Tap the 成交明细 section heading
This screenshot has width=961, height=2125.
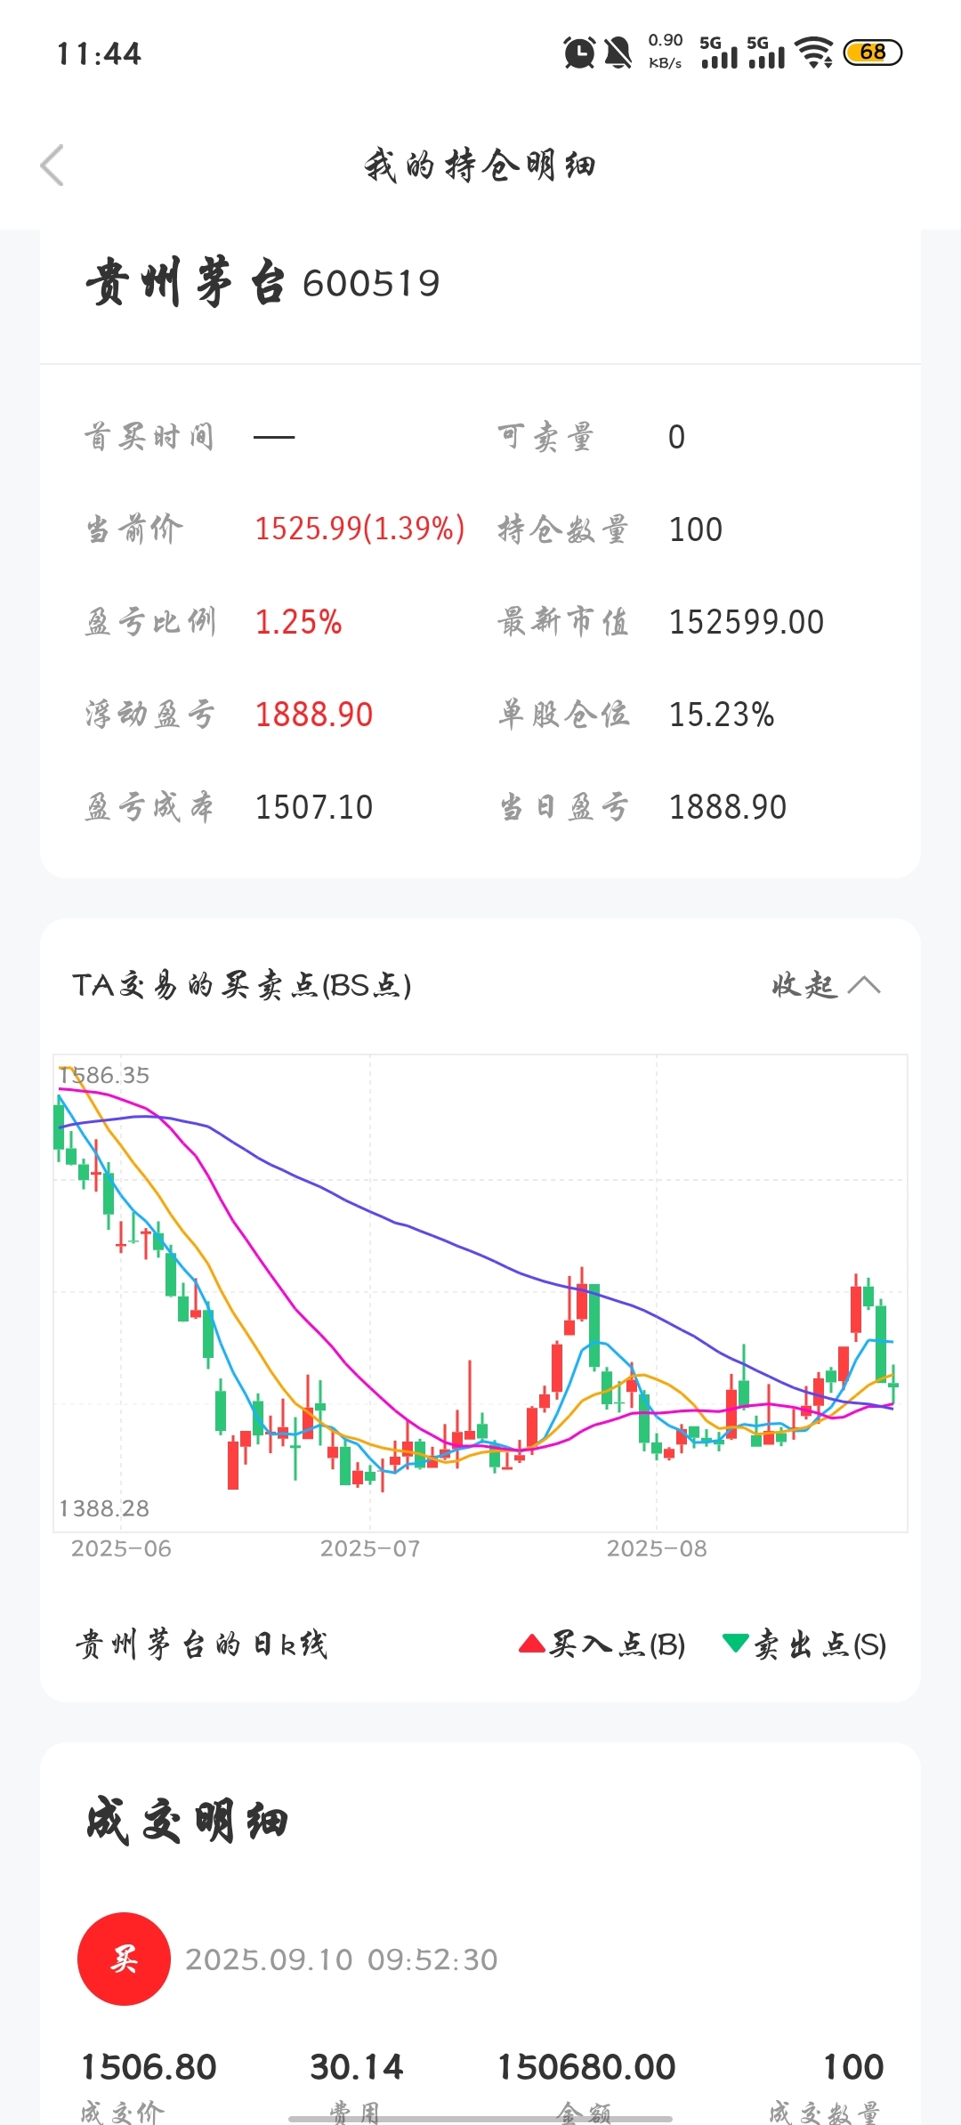187,1821
